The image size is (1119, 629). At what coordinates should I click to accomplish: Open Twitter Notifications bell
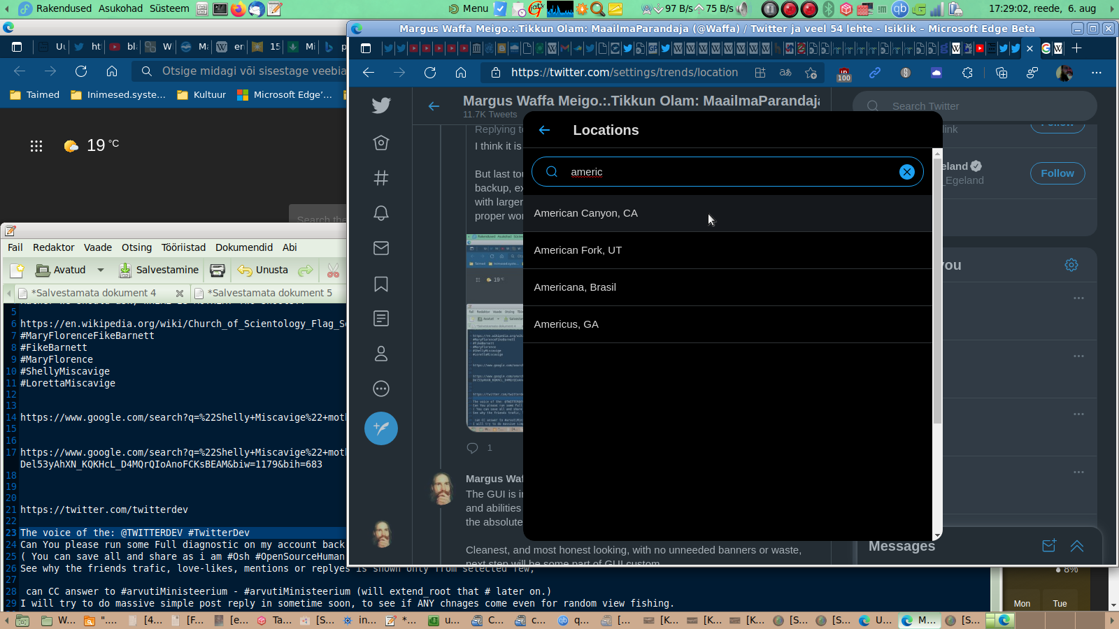381,213
